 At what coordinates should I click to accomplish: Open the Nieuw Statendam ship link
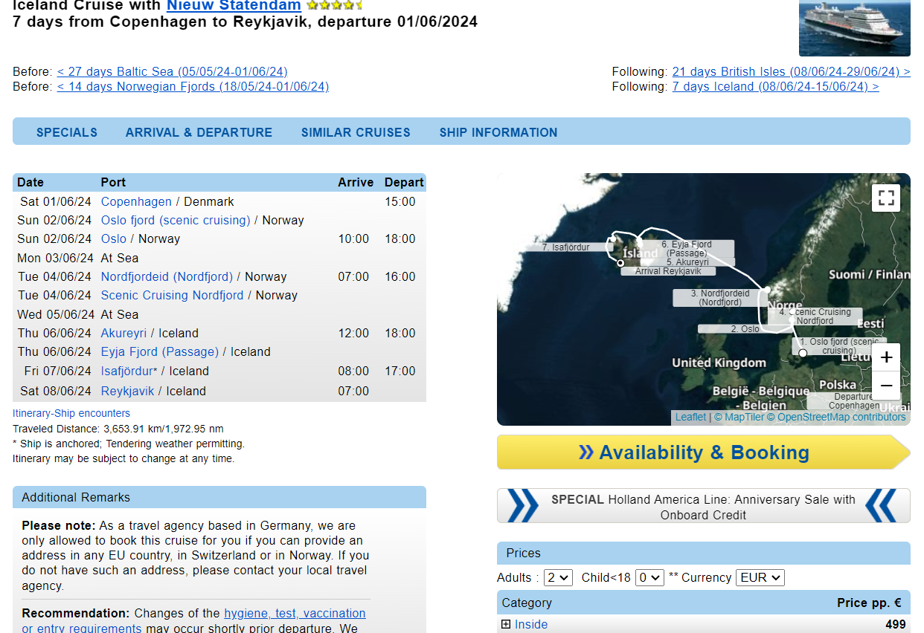234,5
